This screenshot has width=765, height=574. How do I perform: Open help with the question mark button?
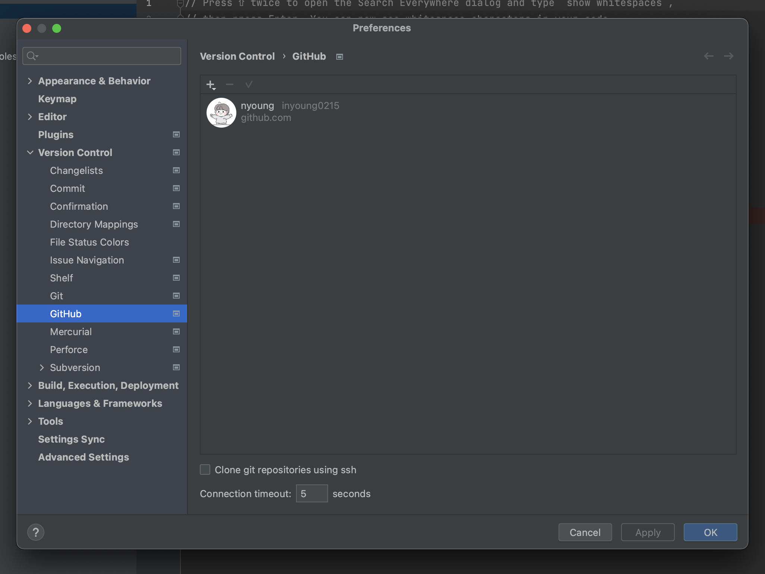coord(36,532)
